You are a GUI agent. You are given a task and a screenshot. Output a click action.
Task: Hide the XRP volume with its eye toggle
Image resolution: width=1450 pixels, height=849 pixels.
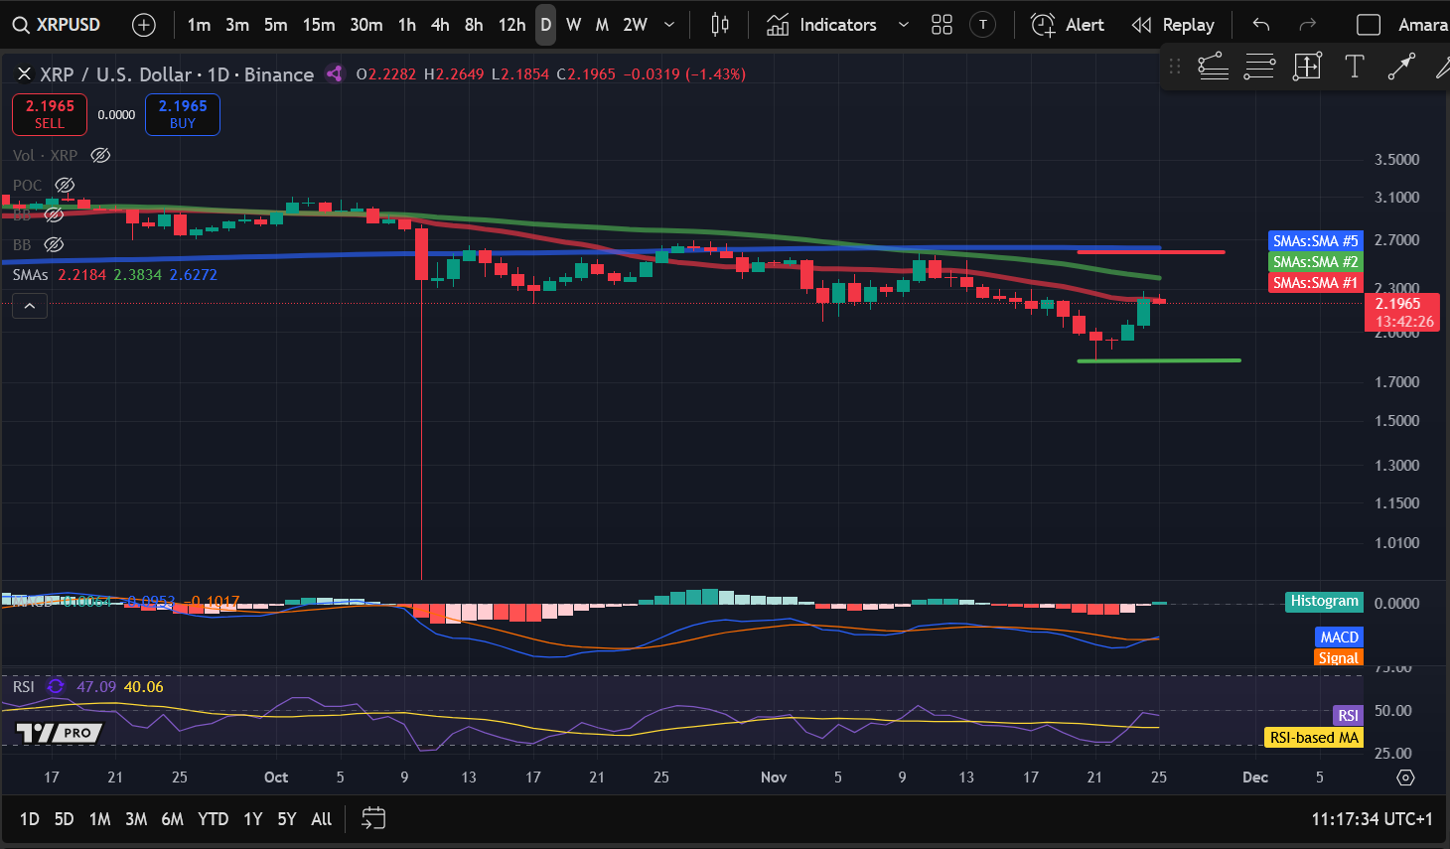coord(99,155)
